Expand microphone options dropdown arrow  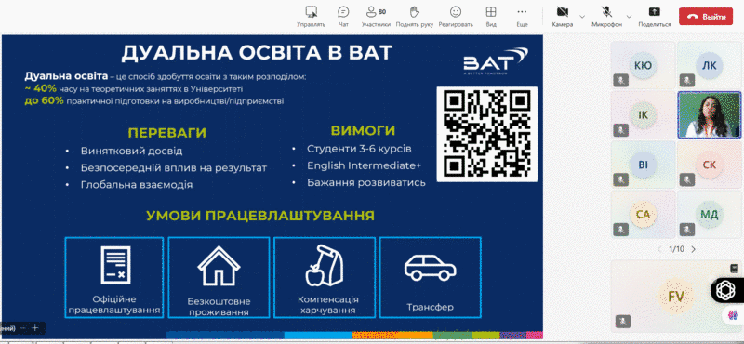tap(630, 16)
